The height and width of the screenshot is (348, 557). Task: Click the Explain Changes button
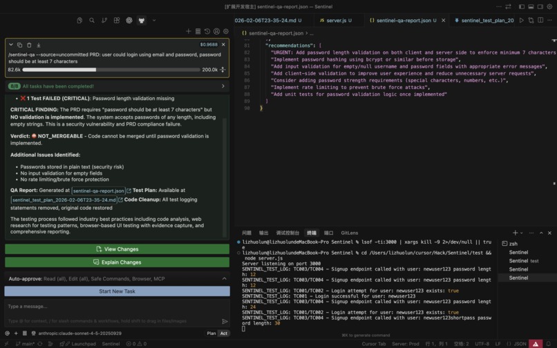[117, 262]
